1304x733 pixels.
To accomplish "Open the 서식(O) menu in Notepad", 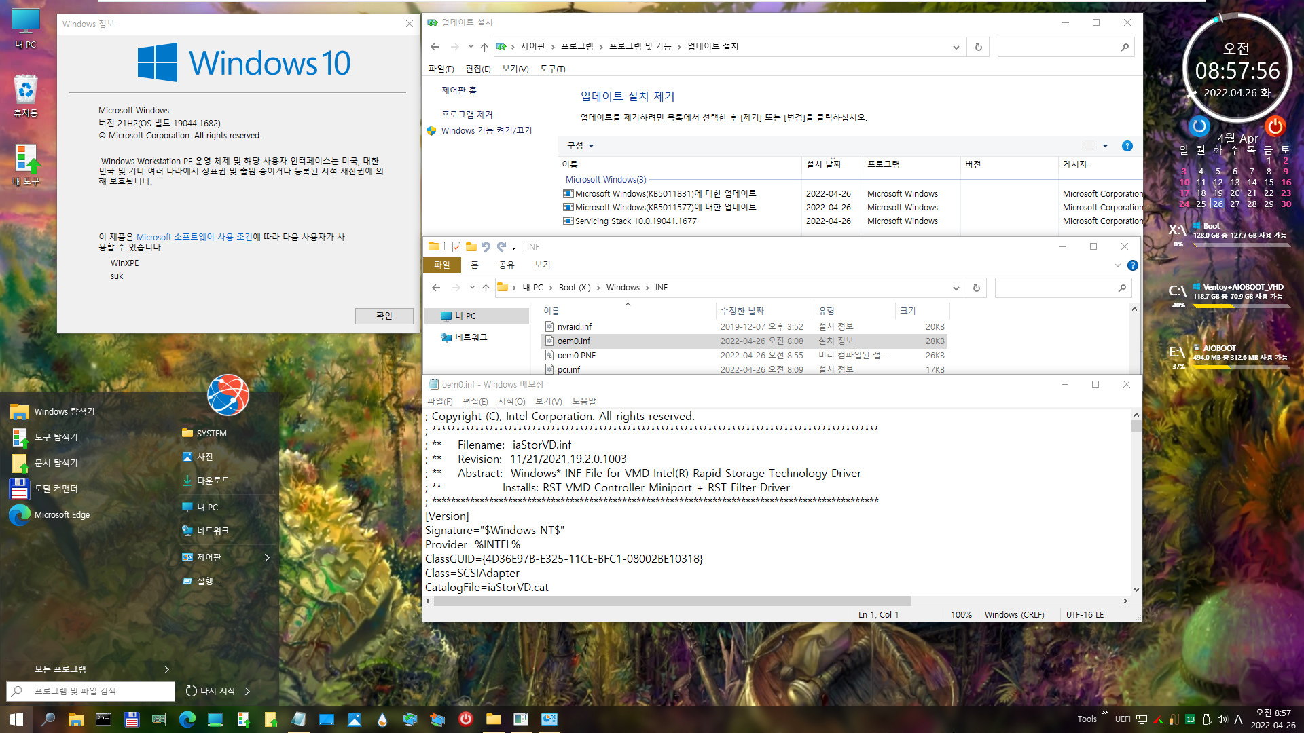I will pyautogui.click(x=511, y=401).
